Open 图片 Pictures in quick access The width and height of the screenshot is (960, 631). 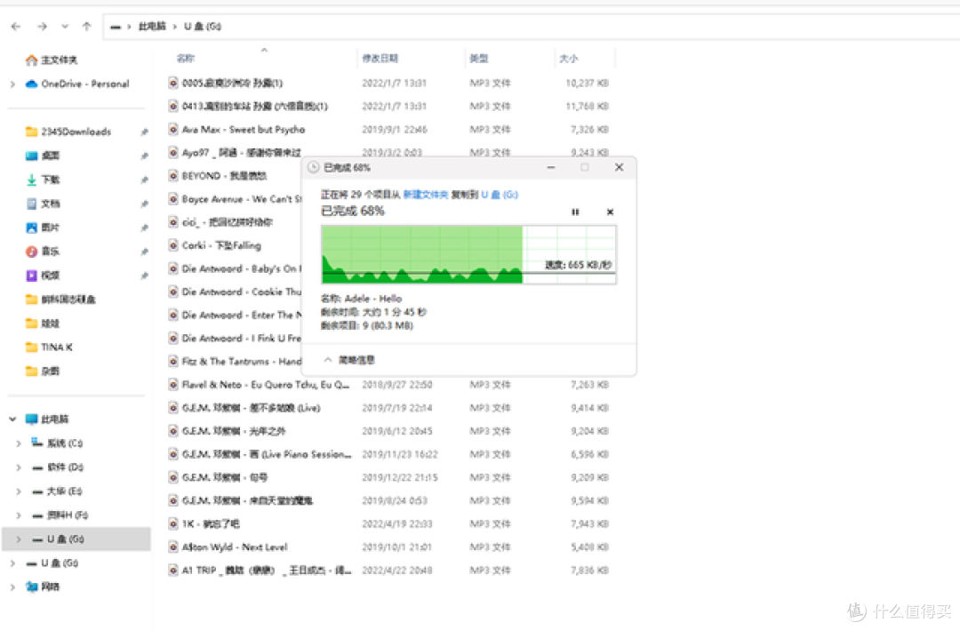tap(43, 227)
